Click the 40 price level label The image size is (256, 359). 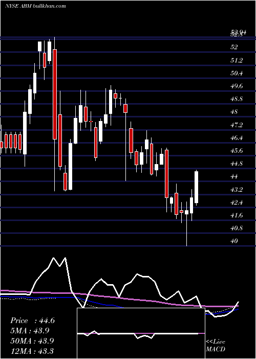234,241
